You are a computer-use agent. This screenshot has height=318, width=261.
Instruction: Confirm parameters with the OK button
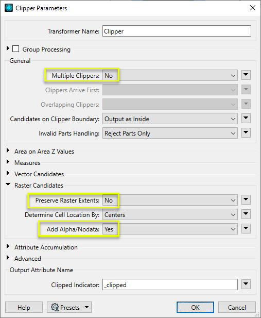195,308
